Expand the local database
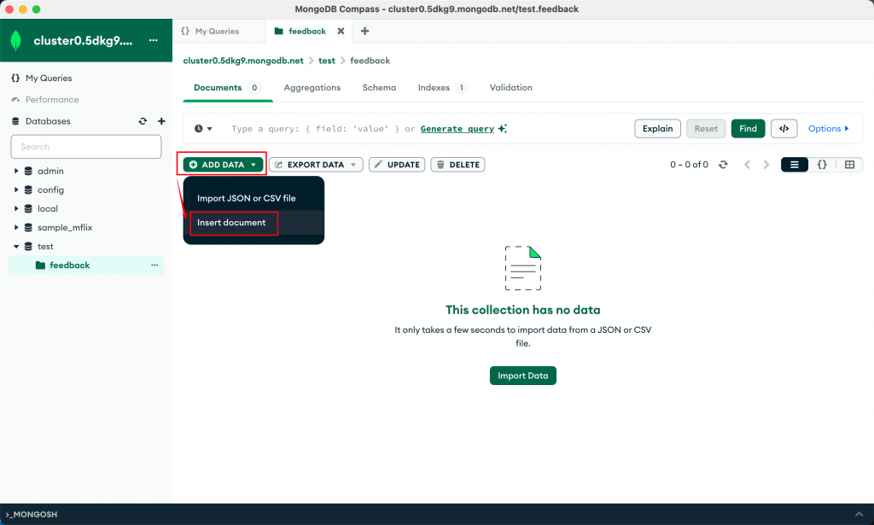Image resolution: width=874 pixels, height=525 pixels. [16, 209]
